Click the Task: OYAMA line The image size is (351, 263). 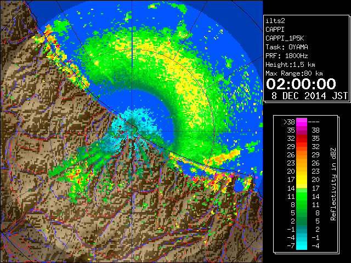(x=286, y=47)
